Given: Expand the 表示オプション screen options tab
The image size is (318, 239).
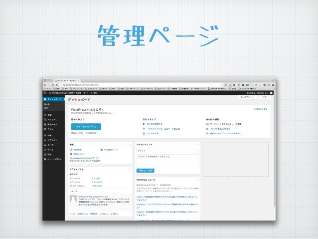Looking at the screenshot, I should (248, 97).
